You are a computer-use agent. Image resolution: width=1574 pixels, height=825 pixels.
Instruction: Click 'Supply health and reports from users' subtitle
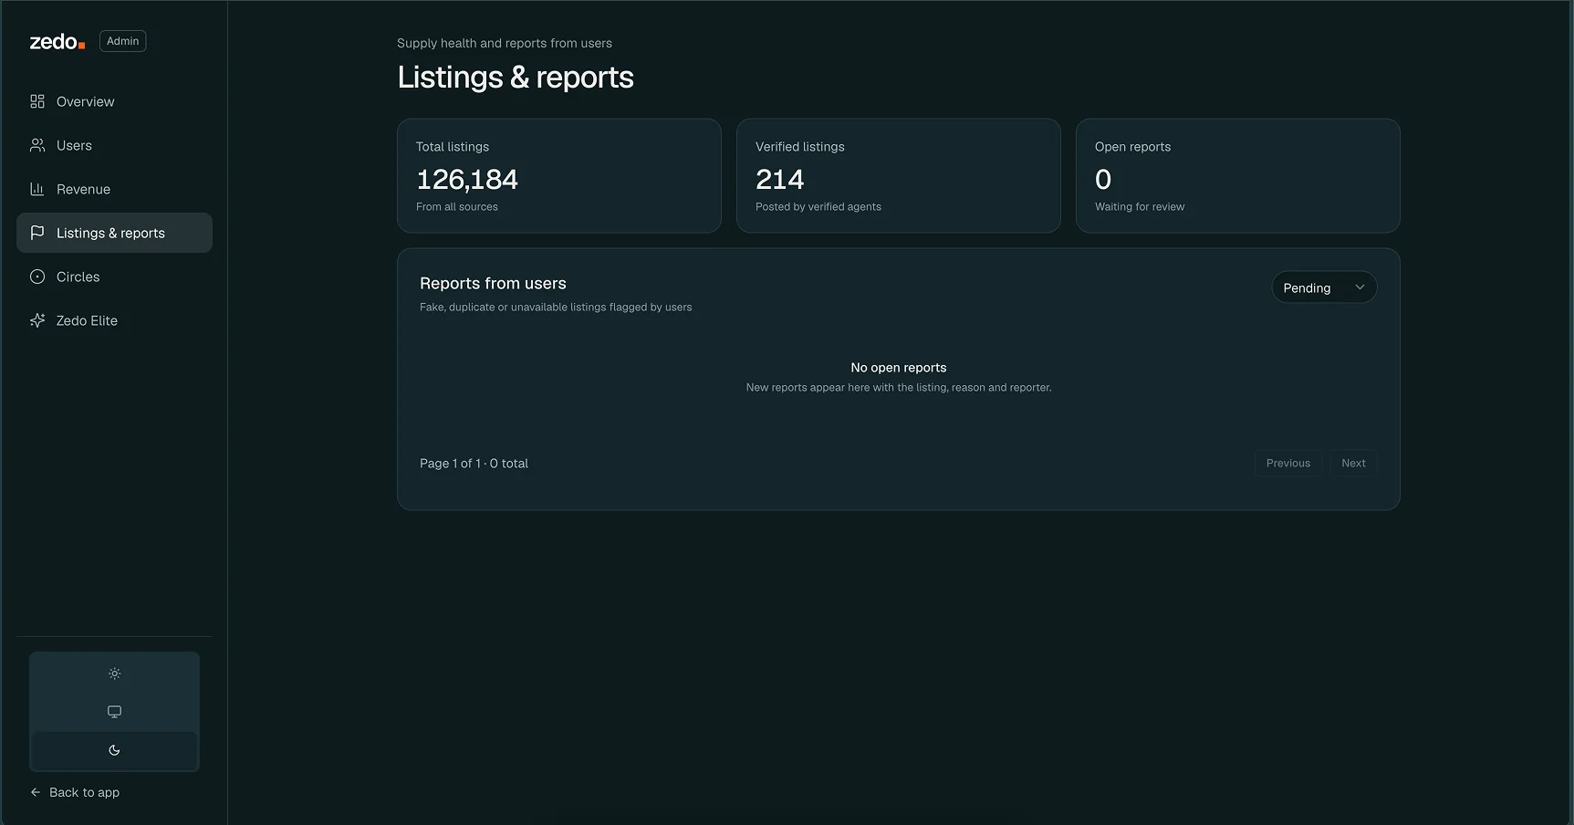point(505,43)
